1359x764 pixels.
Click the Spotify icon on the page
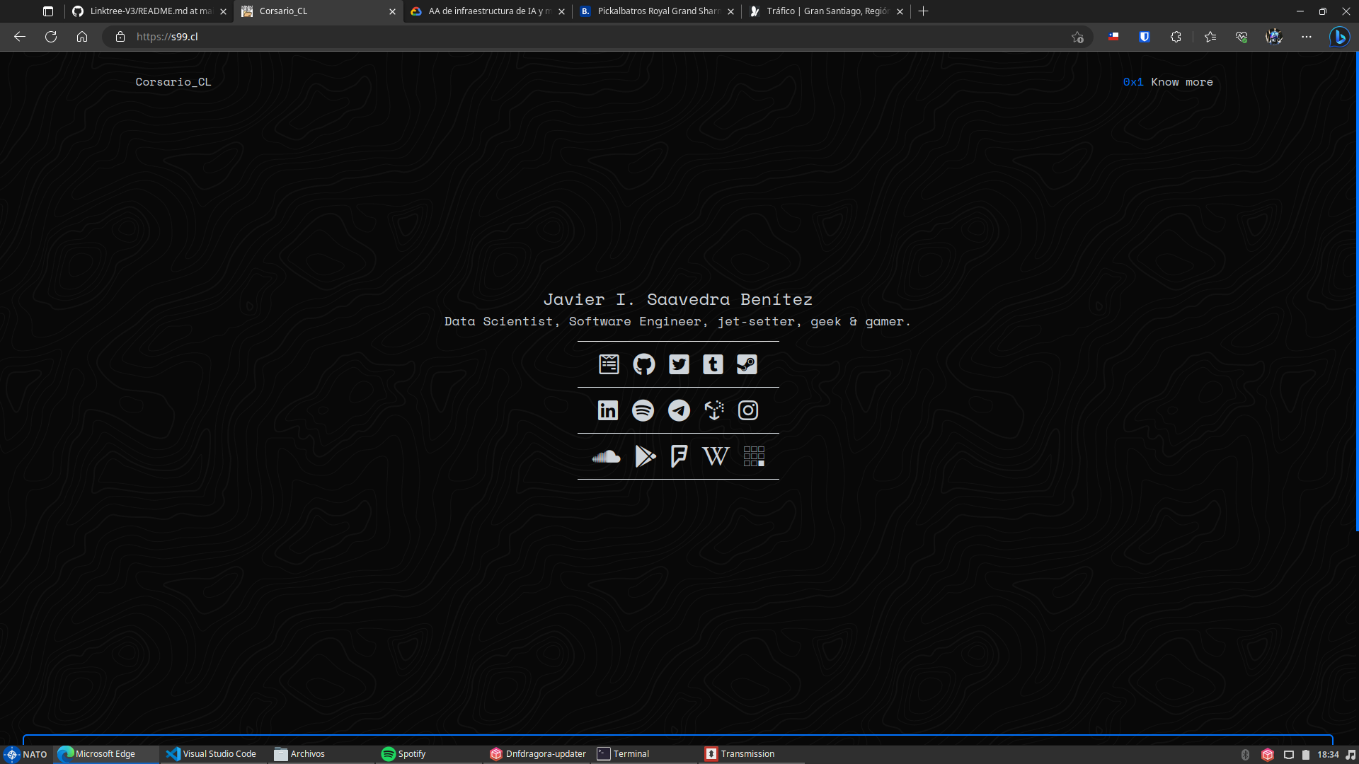point(643,410)
